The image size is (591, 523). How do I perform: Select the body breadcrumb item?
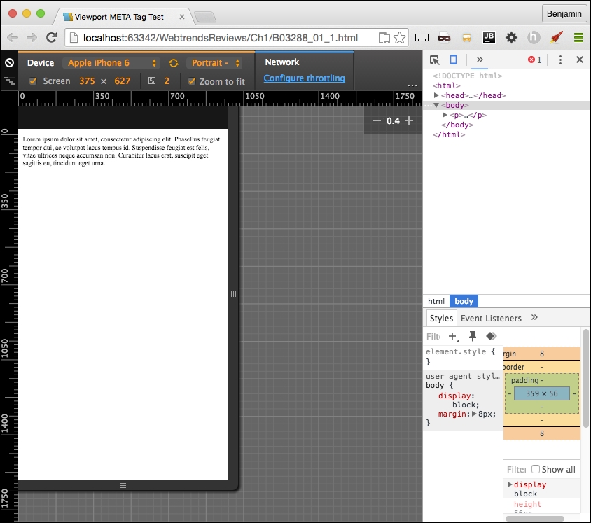[x=464, y=301]
